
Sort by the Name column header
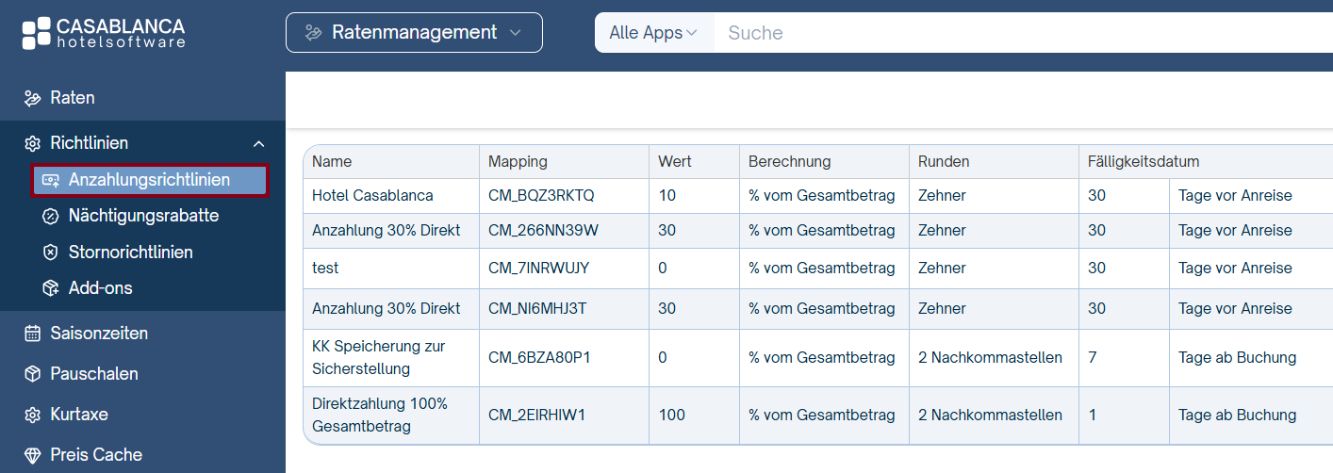[x=332, y=162]
